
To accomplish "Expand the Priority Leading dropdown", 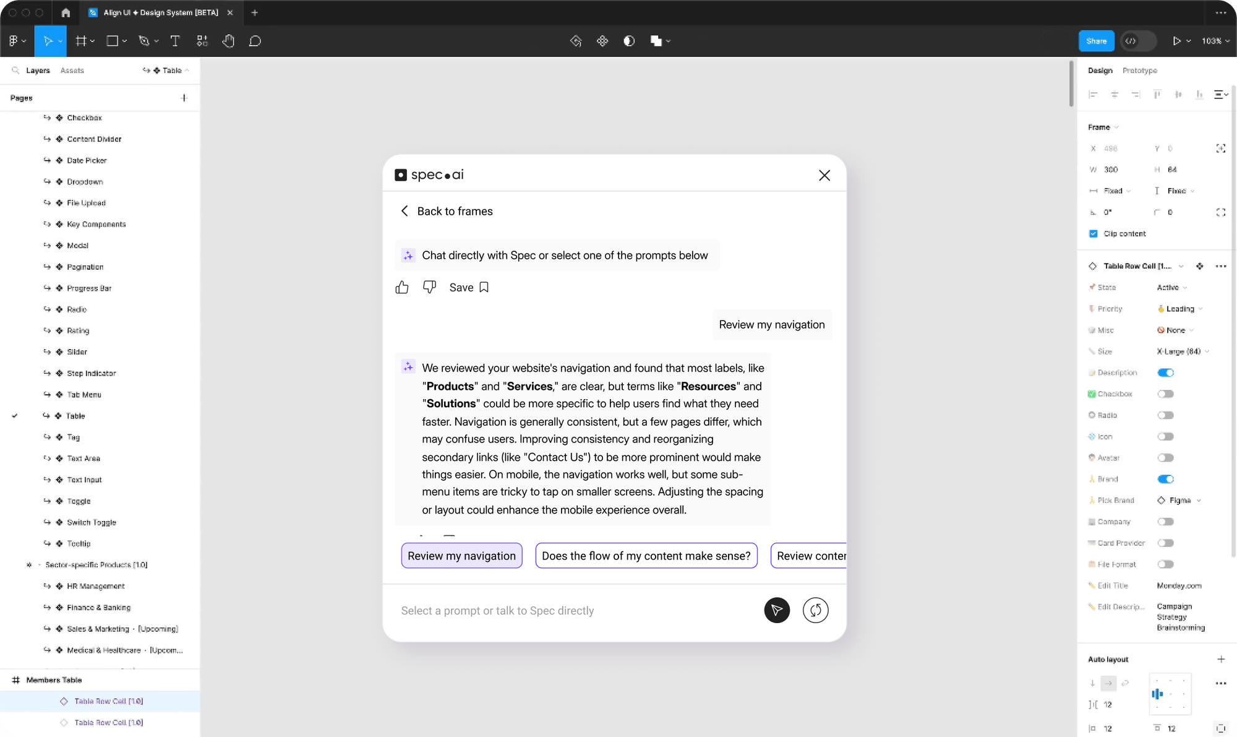I will (x=1179, y=308).
